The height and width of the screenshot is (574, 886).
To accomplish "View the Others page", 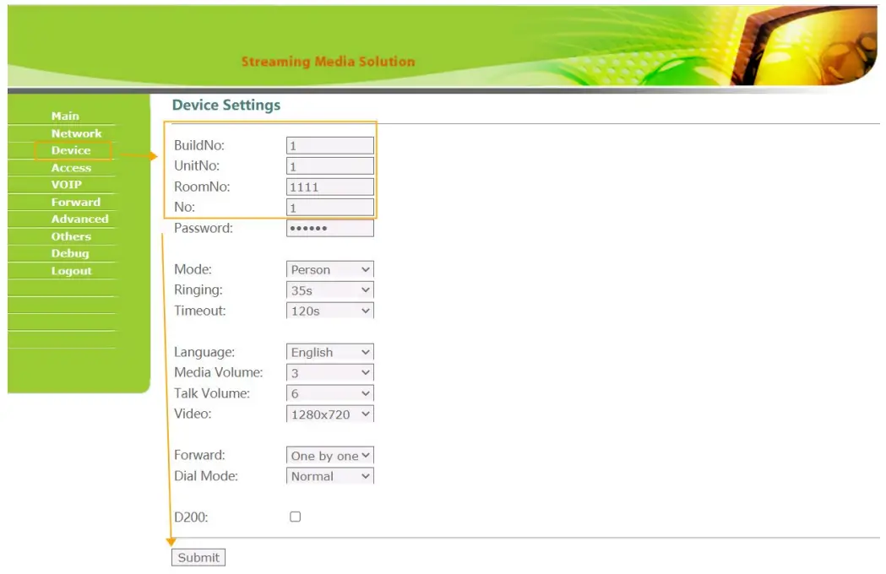I will point(70,236).
